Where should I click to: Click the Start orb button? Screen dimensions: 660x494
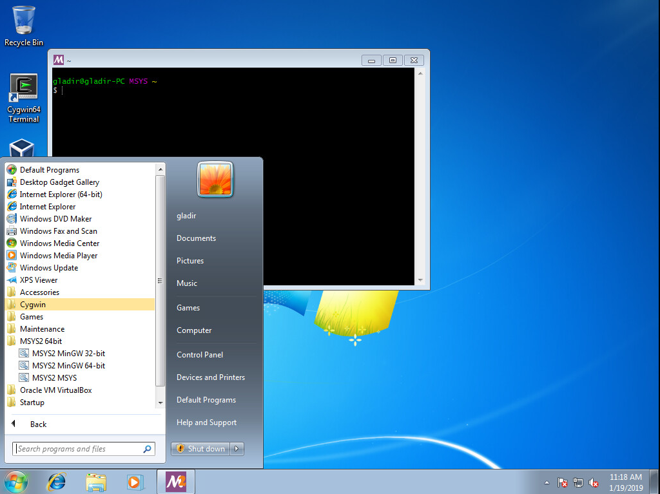(16, 481)
